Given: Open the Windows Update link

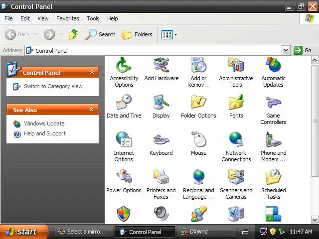Looking at the screenshot, I should pos(44,123).
